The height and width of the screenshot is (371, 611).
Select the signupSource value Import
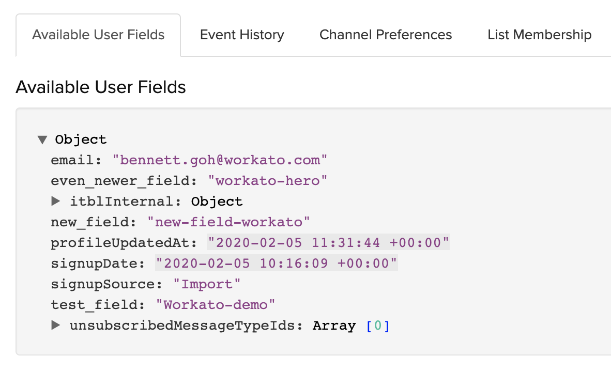[207, 284]
